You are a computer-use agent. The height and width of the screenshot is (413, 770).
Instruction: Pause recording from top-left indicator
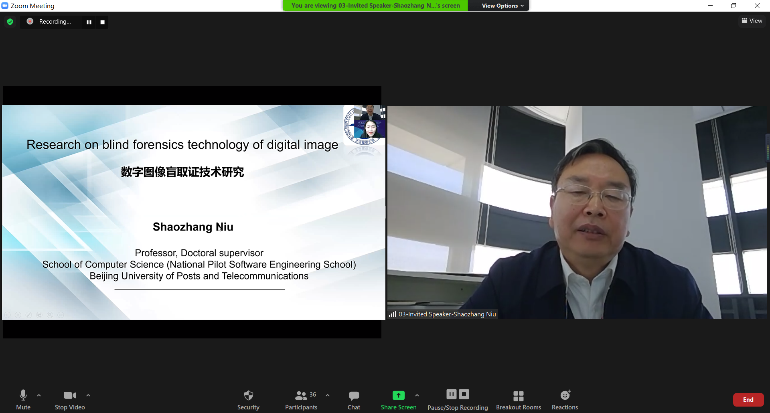coord(89,22)
